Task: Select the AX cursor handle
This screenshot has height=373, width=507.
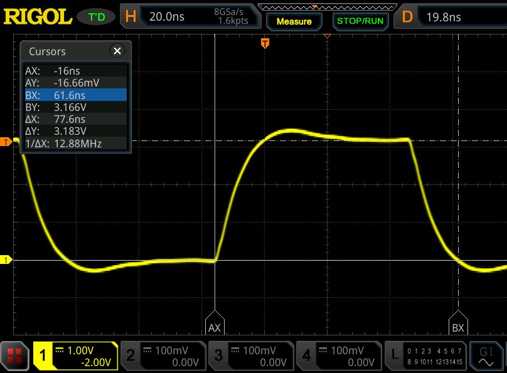Action: click(215, 323)
